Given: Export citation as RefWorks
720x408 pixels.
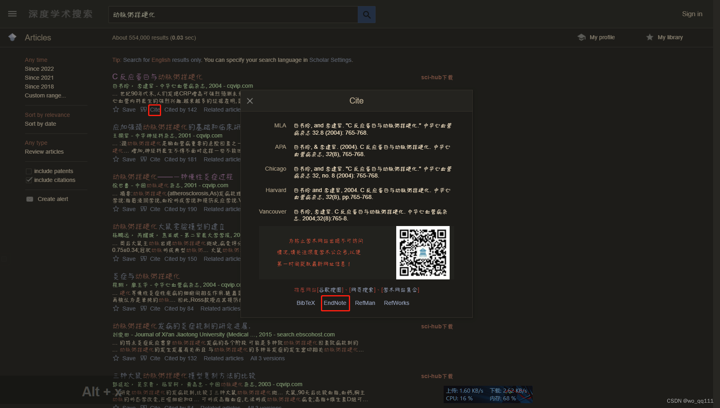Looking at the screenshot, I should coord(397,303).
